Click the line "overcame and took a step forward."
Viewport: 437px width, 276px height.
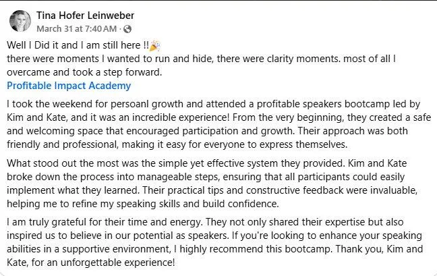click(84, 72)
